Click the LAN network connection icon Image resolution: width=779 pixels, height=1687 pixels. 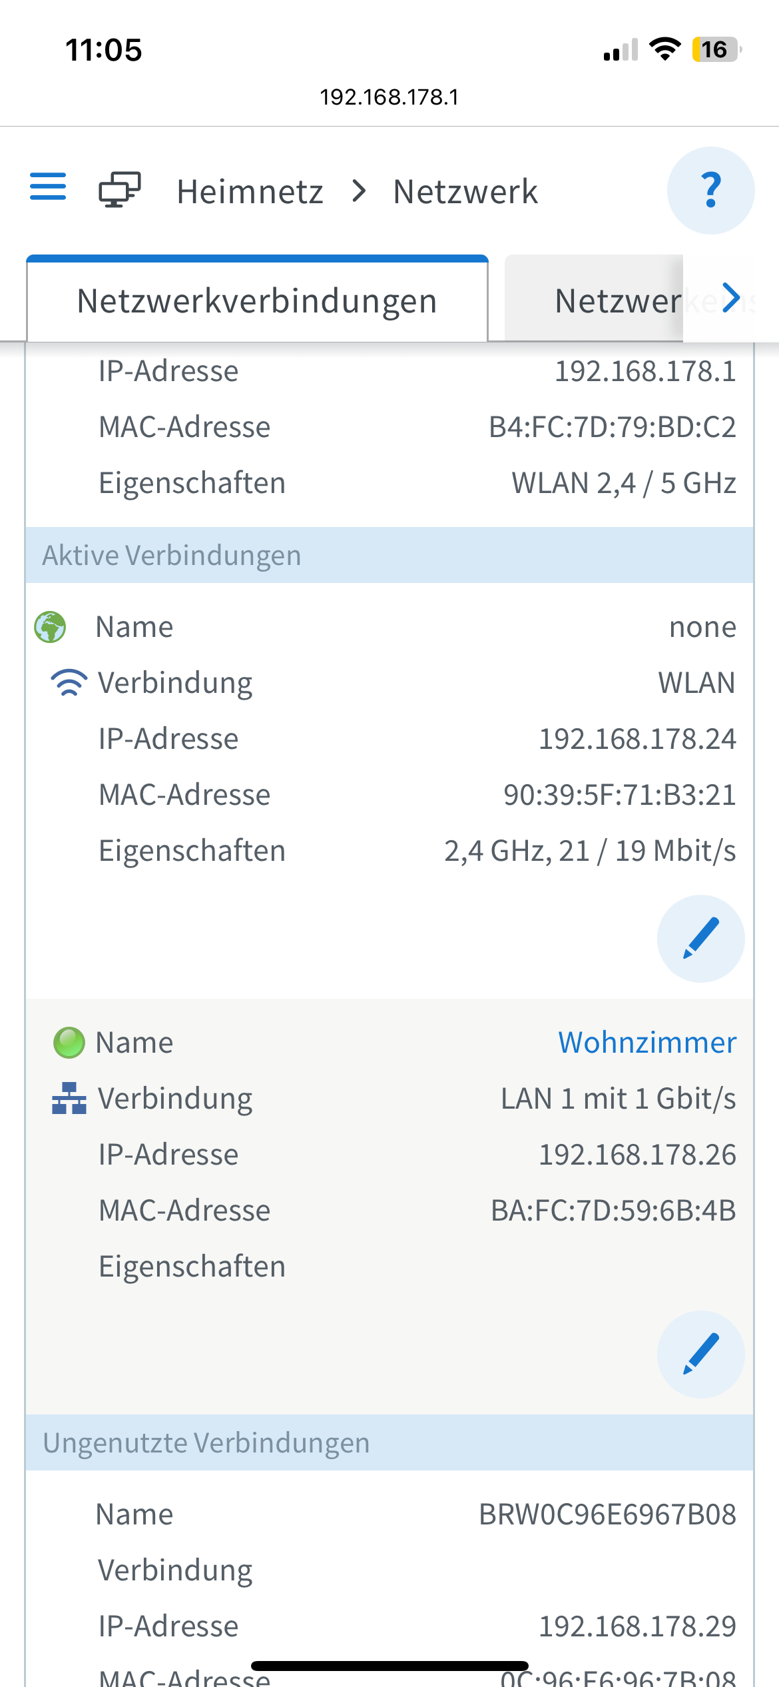pyautogui.click(x=69, y=1098)
